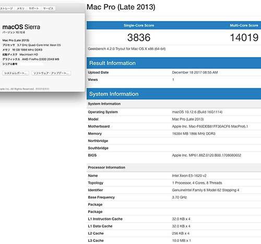This screenshot has height=244, width=261.
Task: Open the メモリ tab in About window
Action: (20, 8)
